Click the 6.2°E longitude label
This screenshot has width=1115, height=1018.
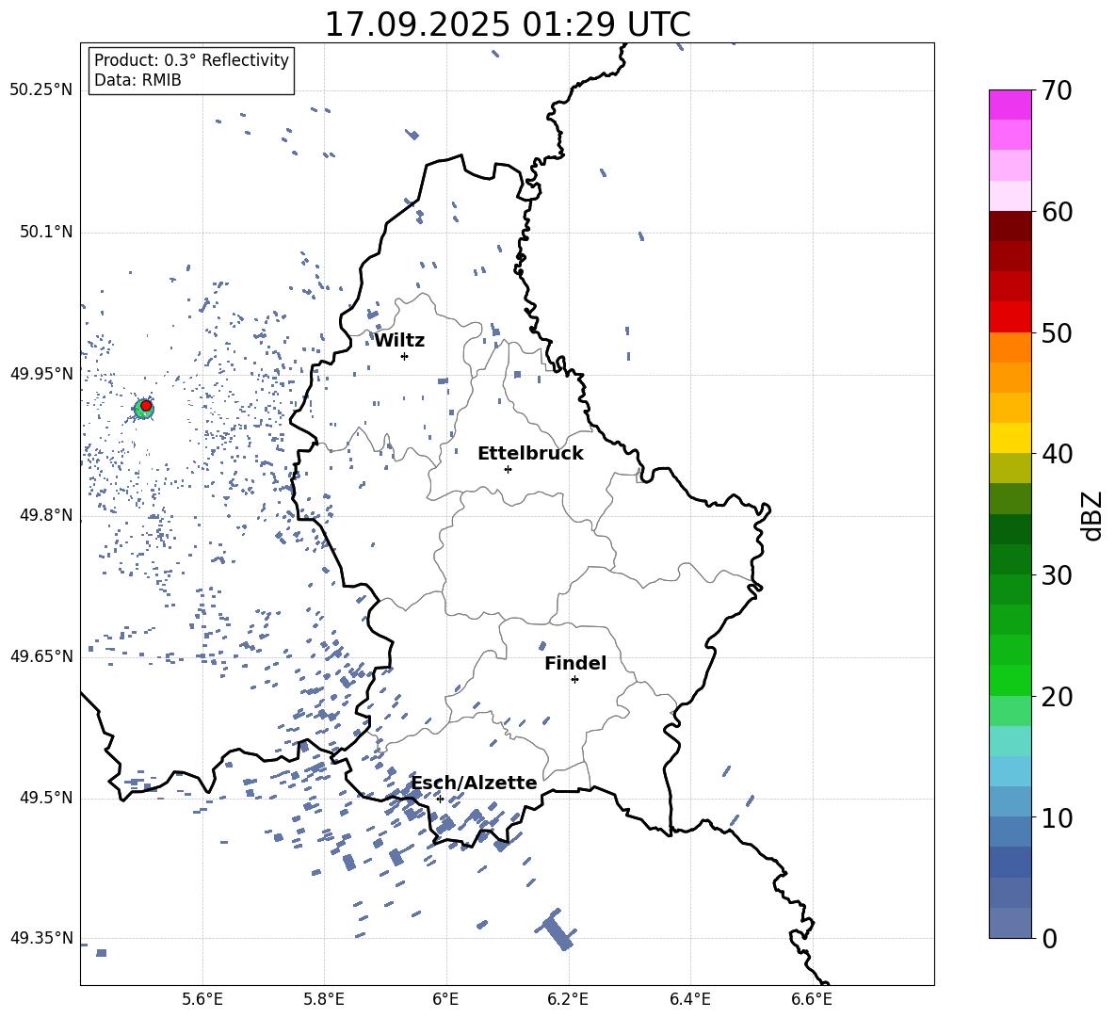click(568, 999)
